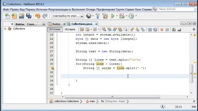
Task: Select the Collections project in tree
Action: pos(19,29)
